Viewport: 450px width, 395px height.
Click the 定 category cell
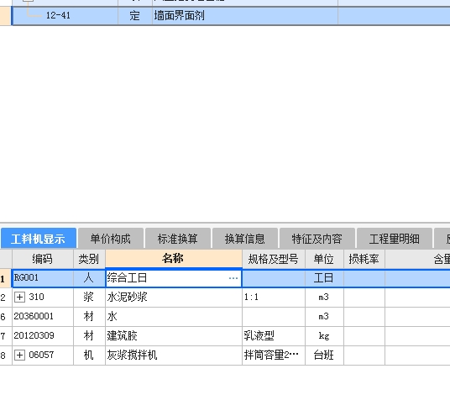[x=135, y=15]
